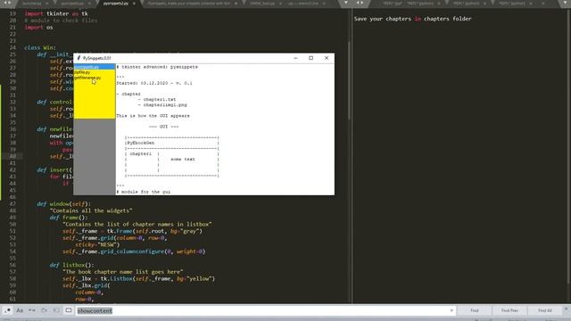Click on 'class Win:' code line

[x=40, y=47]
